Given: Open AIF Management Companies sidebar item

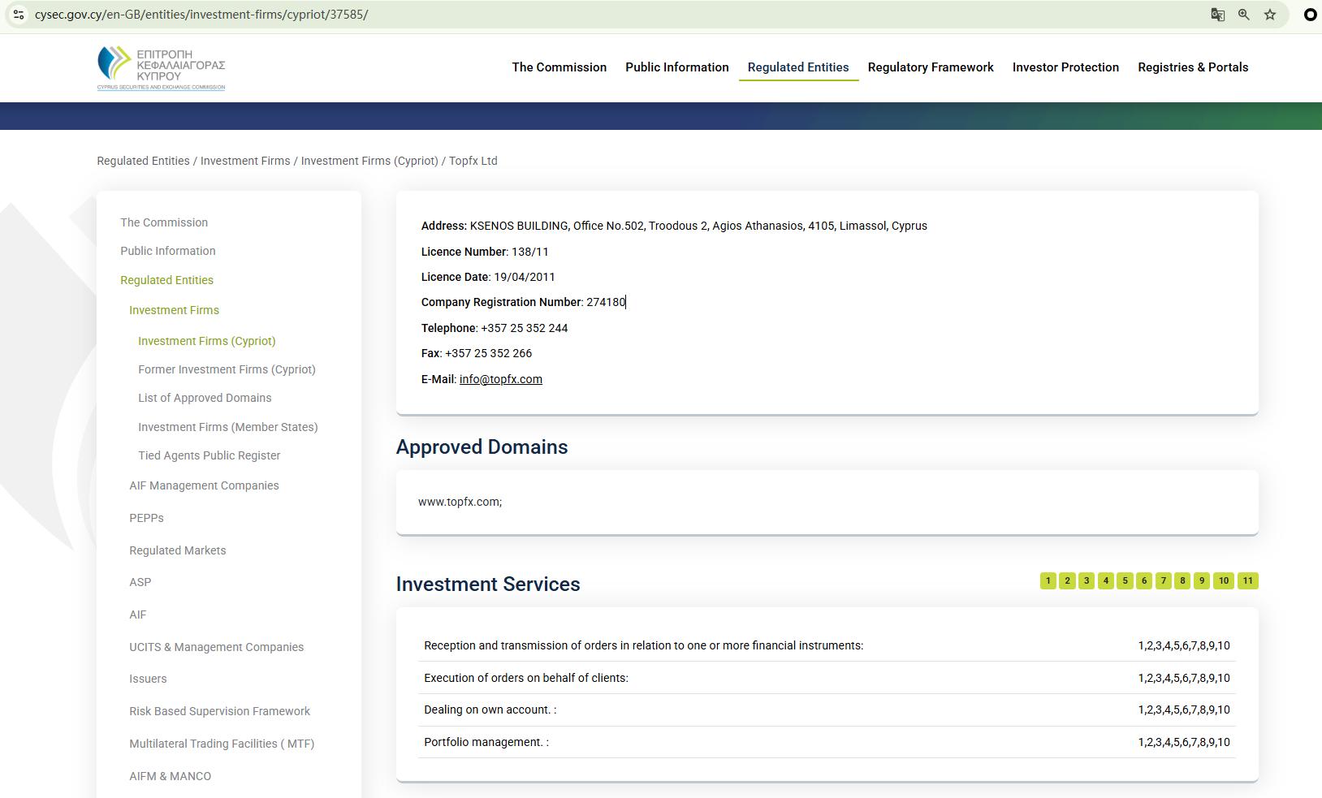Looking at the screenshot, I should (204, 485).
